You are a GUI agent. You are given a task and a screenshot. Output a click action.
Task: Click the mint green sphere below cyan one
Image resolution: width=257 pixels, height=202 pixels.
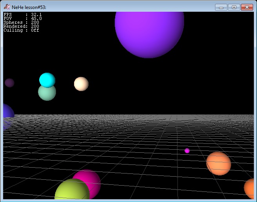[47, 94]
